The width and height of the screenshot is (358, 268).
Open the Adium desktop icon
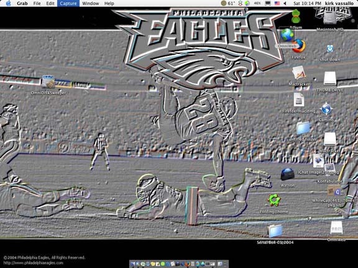(296, 17)
